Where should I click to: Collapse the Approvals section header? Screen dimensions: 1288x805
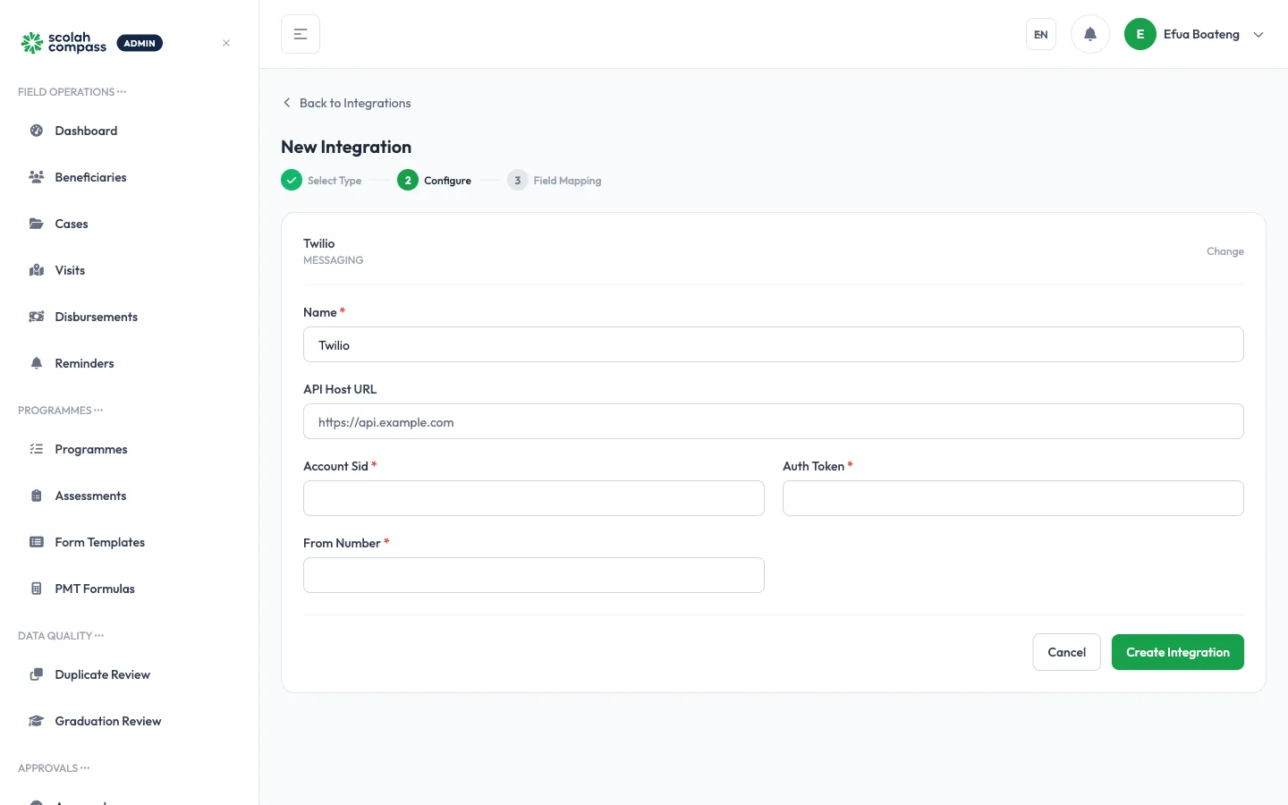pyautogui.click(x=54, y=768)
